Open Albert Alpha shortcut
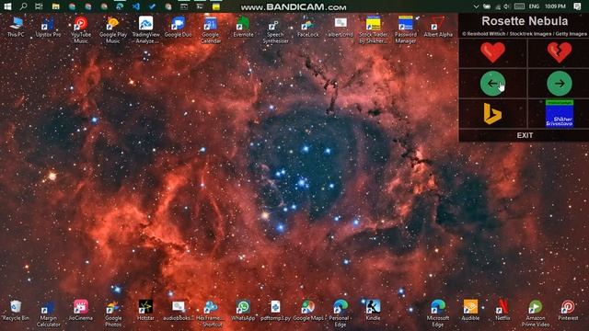This screenshot has width=589, height=331. 438,27
